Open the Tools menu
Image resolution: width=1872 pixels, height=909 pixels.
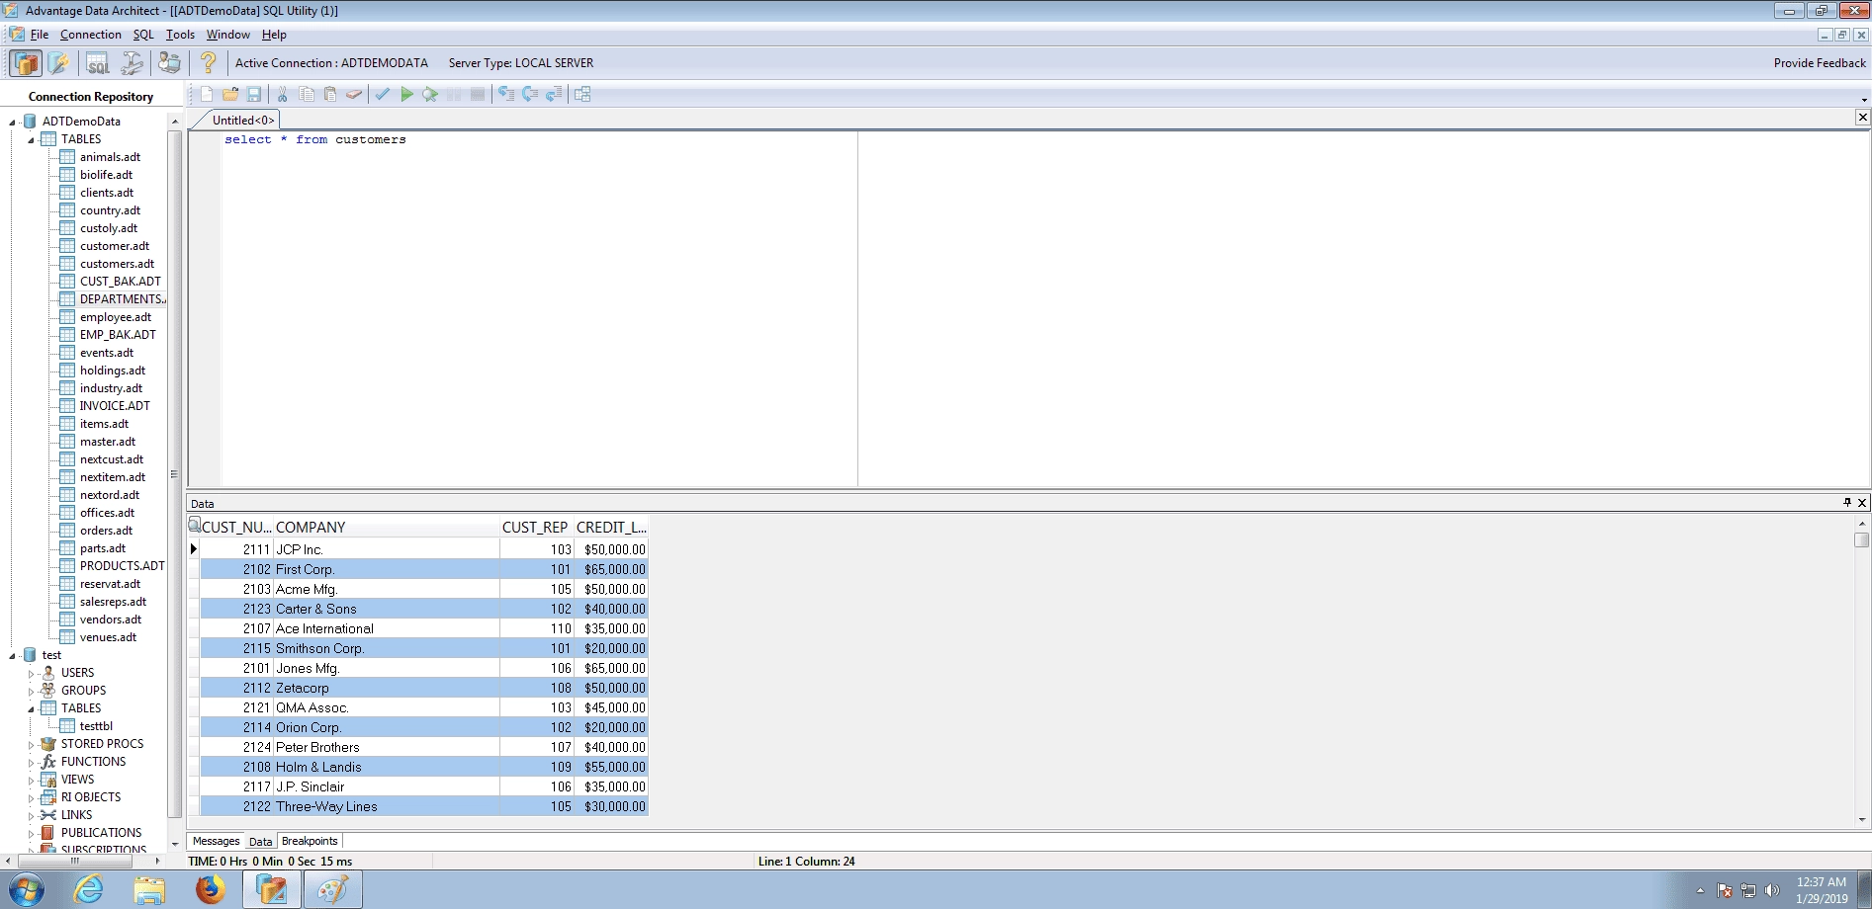(180, 35)
